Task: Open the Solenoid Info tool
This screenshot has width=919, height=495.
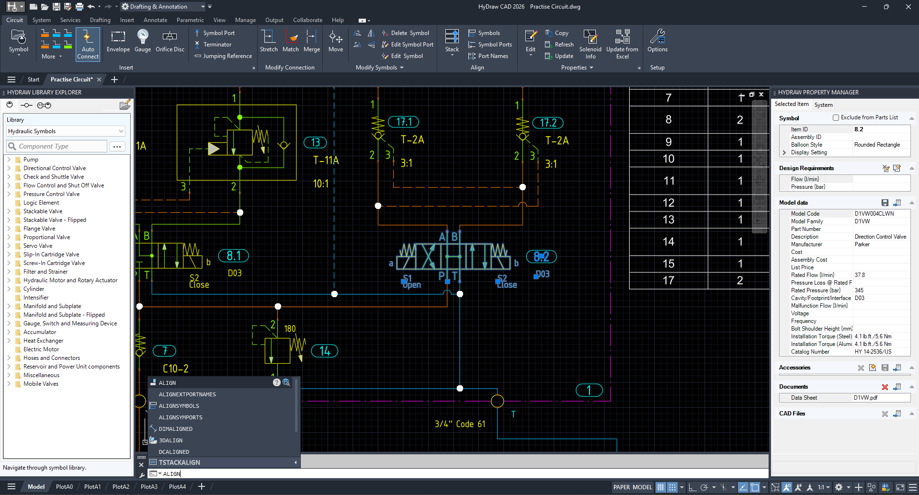Action: [x=590, y=43]
